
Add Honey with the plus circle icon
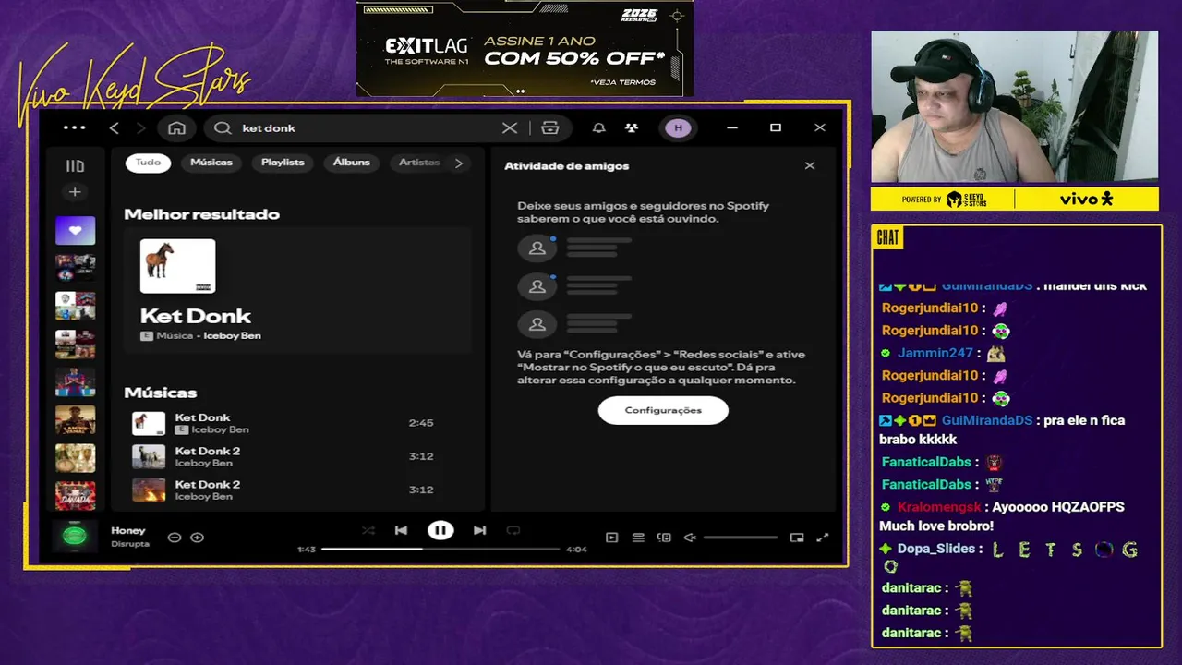[x=197, y=538]
